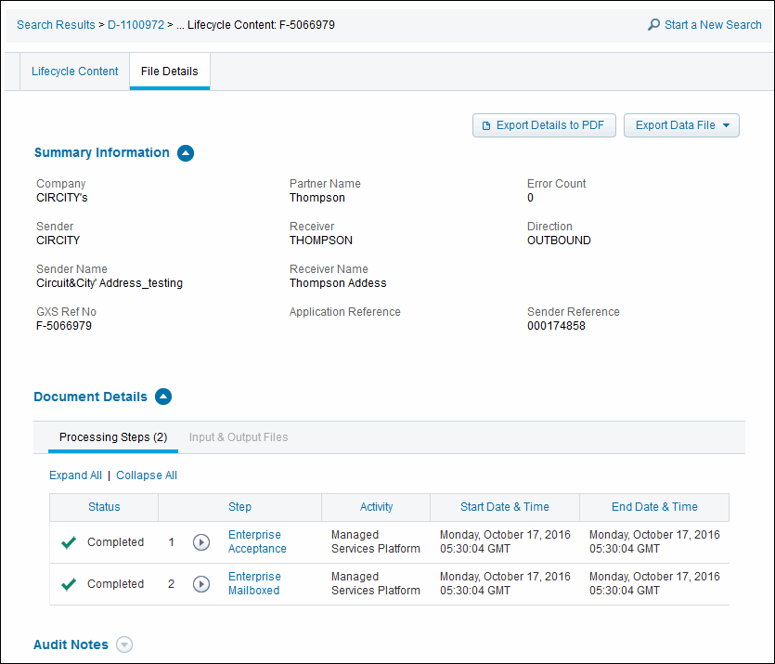Open the Enterprise Mailboxed step link
Viewport: 775px width, 664px height.
[x=254, y=583]
